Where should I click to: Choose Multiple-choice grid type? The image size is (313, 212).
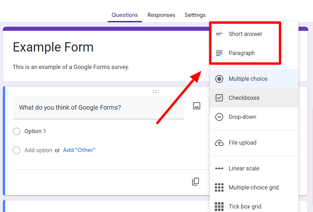(254, 188)
